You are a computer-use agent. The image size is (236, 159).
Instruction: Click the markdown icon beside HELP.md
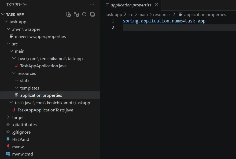8,139
